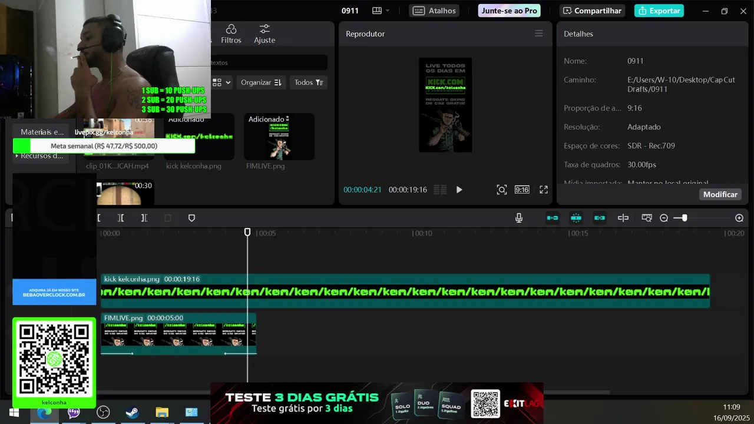The image size is (754, 424).
Task: Click the SDR - Rec.709 value
Action: [651, 145]
